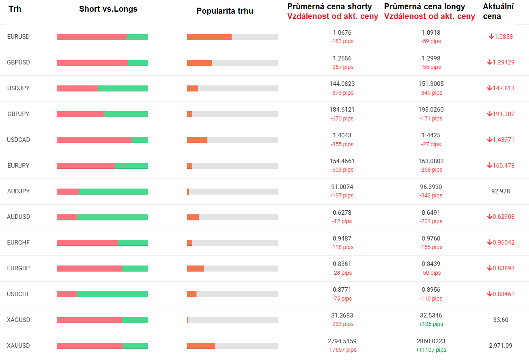The height and width of the screenshot is (363, 529).
Task: Click the down arrow next to 0.62908
Action: [x=489, y=217]
